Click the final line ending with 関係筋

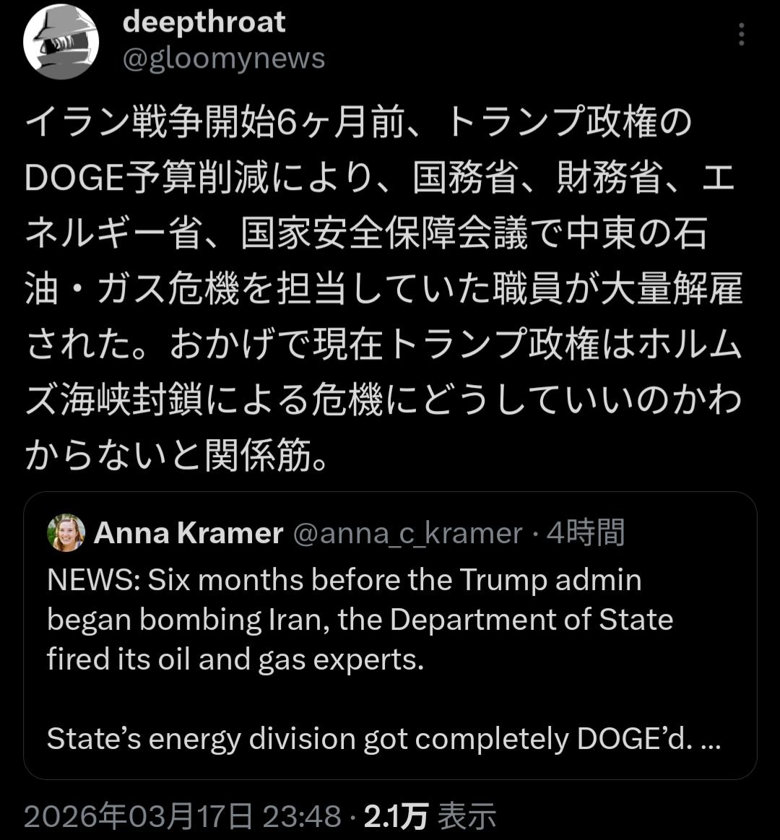point(178,456)
